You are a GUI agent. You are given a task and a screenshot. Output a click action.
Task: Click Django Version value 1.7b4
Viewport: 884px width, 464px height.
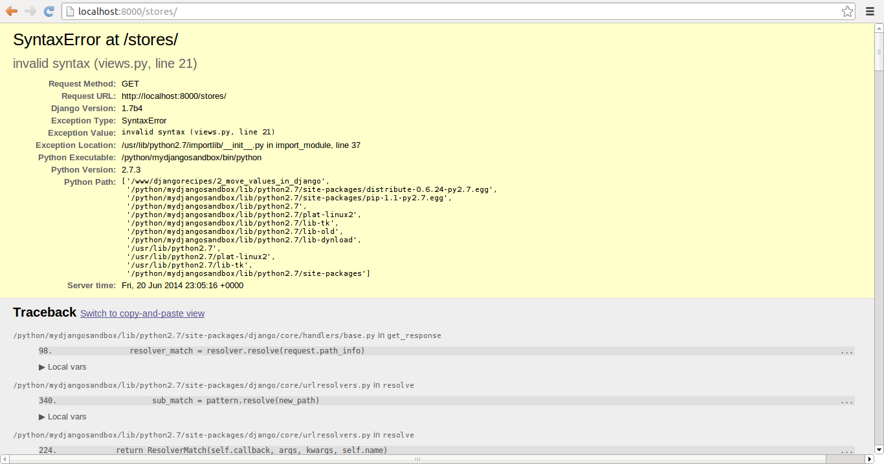(132, 109)
